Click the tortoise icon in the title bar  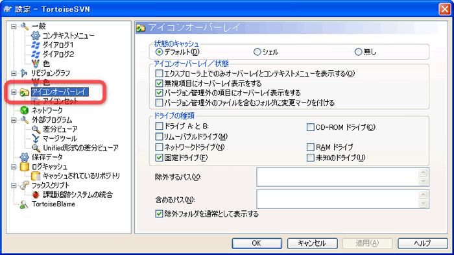[x=8, y=9]
